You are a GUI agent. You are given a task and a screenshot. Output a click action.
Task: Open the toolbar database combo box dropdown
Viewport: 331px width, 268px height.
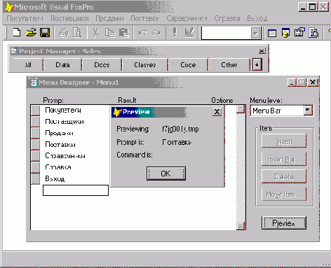point(255,33)
